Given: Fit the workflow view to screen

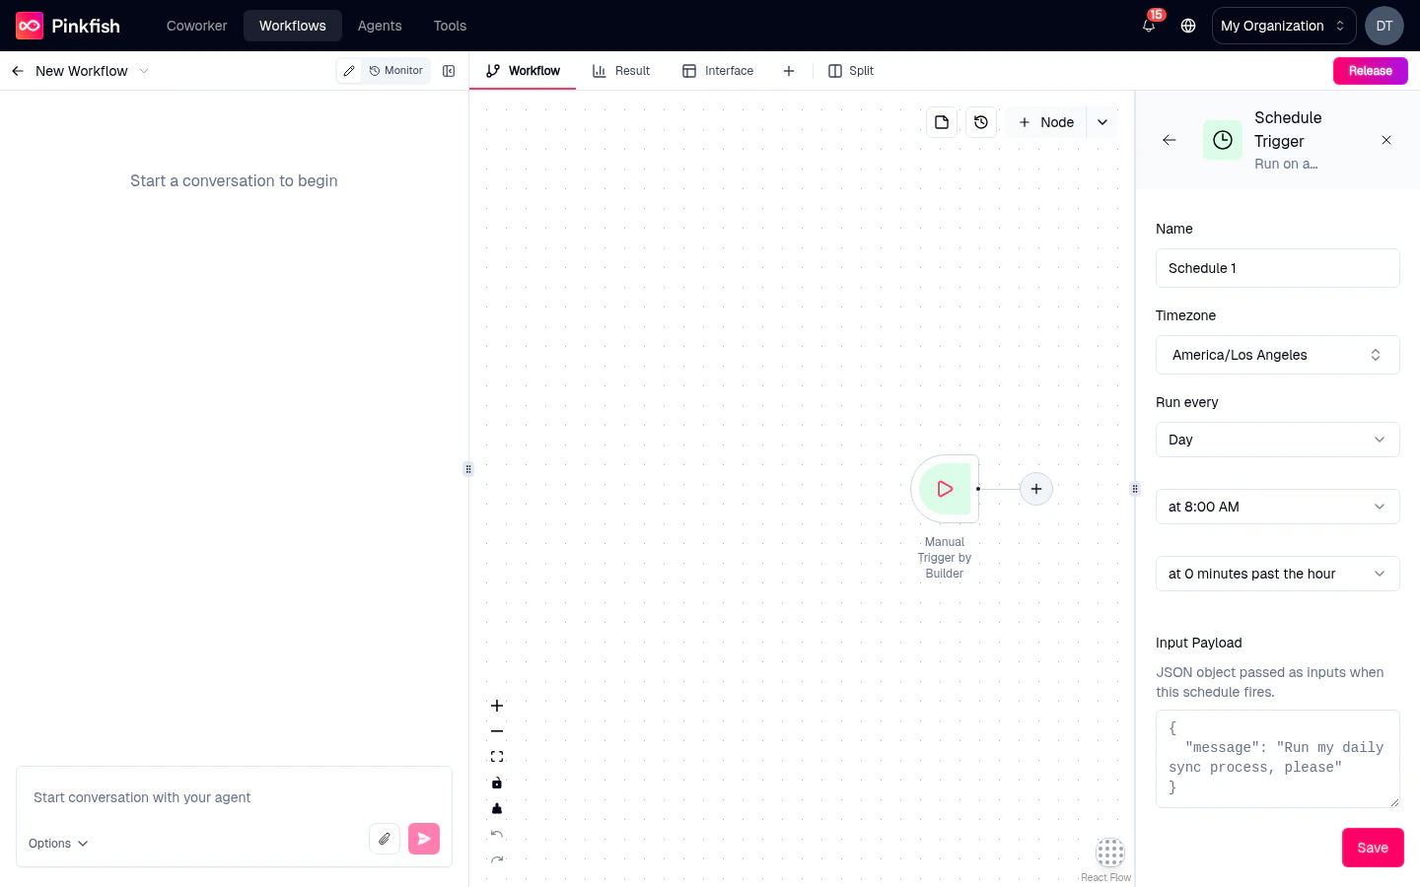Looking at the screenshot, I should point(497,756).
